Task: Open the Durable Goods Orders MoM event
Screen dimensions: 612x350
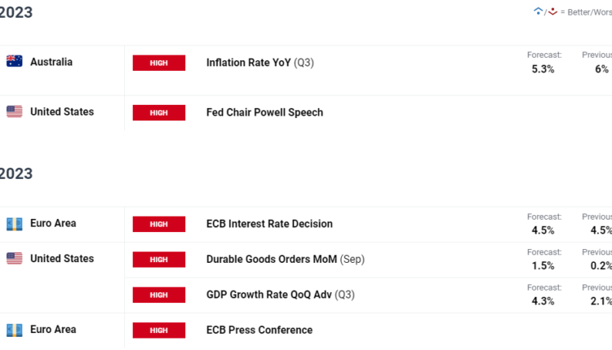Action: [x=285, y=260]
